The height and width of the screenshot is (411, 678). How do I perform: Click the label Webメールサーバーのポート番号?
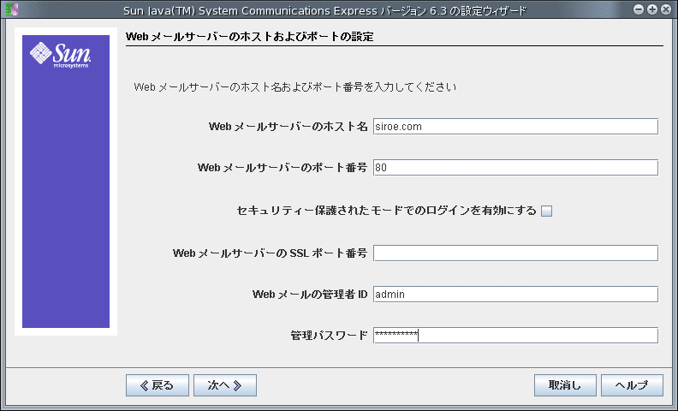(282, 168)
